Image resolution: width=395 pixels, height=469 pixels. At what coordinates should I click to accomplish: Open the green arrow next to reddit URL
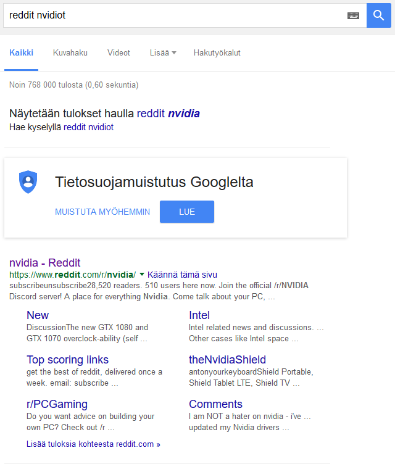[x=142, y=274]
